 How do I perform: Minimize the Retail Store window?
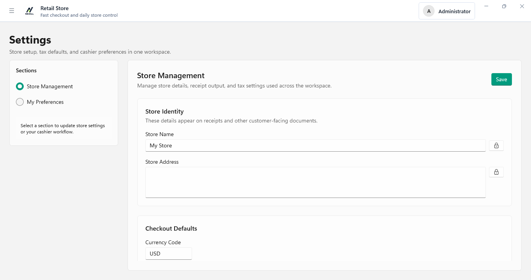[486, 6]
